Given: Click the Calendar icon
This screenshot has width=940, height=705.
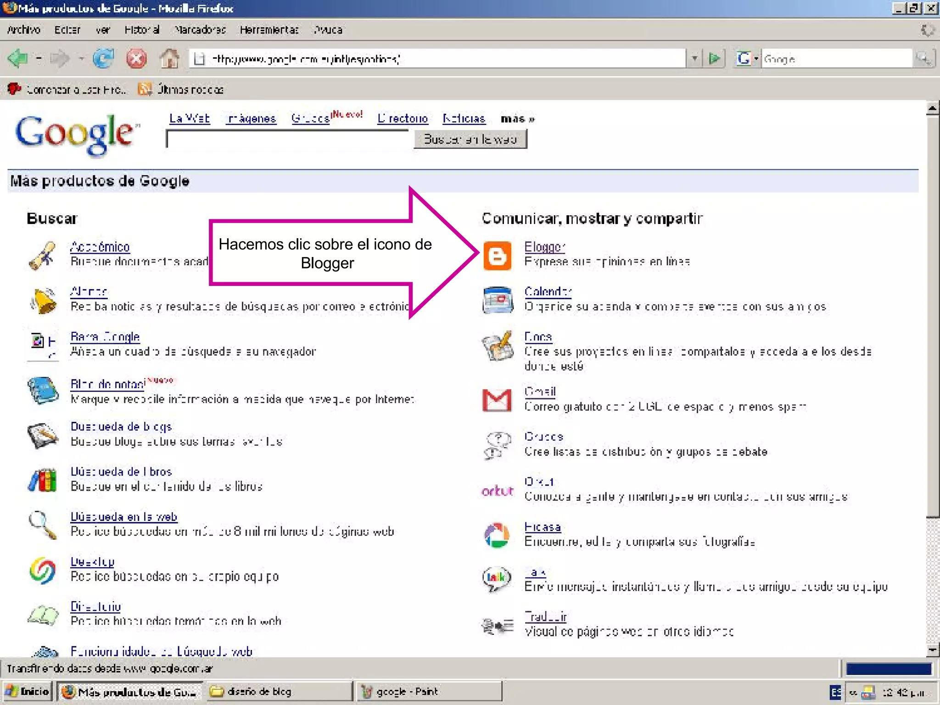Looking at the screenshot, I should tap(498, 300).
